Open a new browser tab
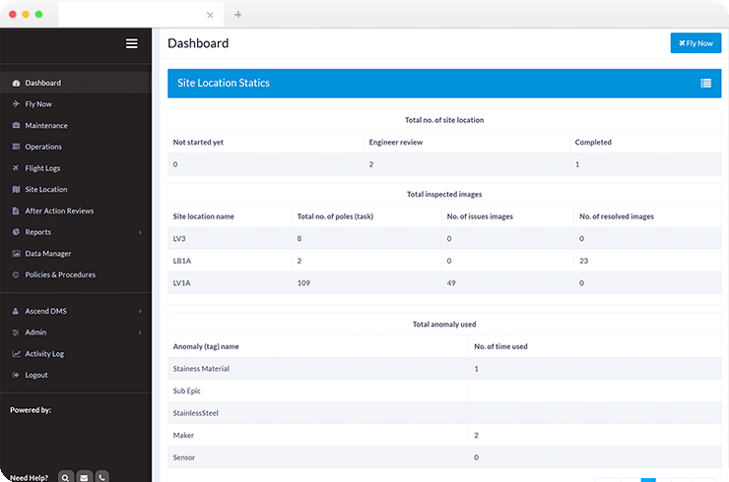 pos(238,15)
